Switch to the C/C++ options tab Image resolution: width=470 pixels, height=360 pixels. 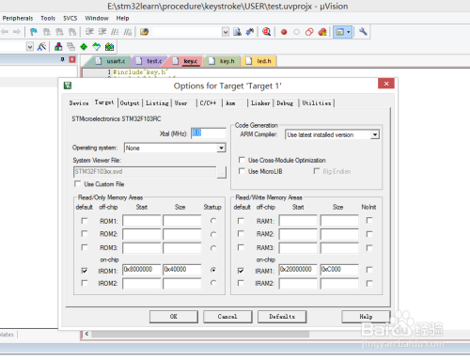pyautogui.click(x=208, y=102)
